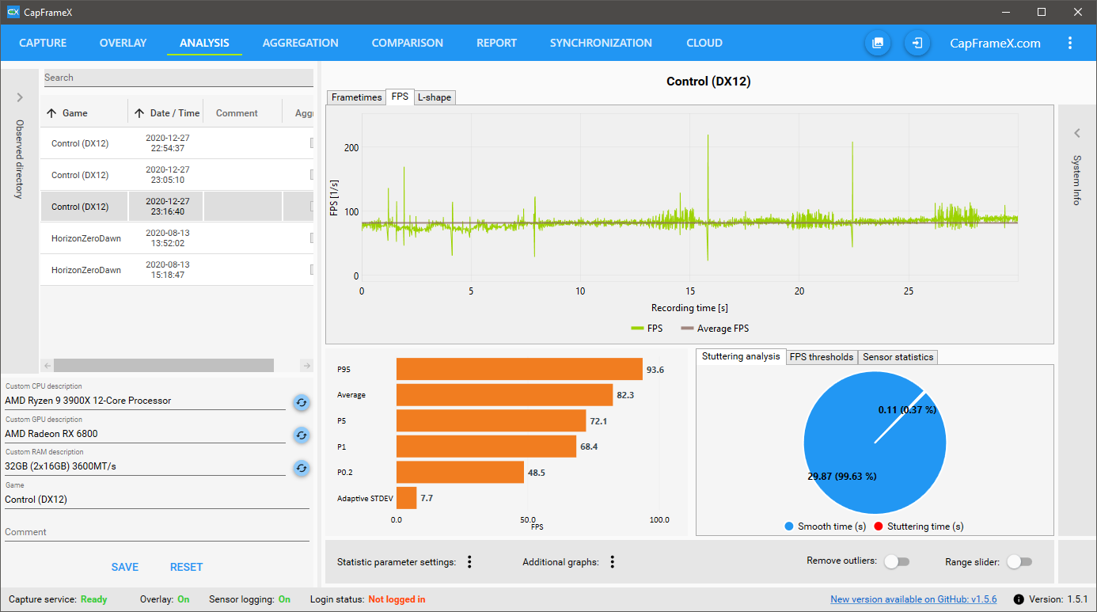Click the screenshot image icon in header
The image size is (1097, 612).
coord(878,43)
